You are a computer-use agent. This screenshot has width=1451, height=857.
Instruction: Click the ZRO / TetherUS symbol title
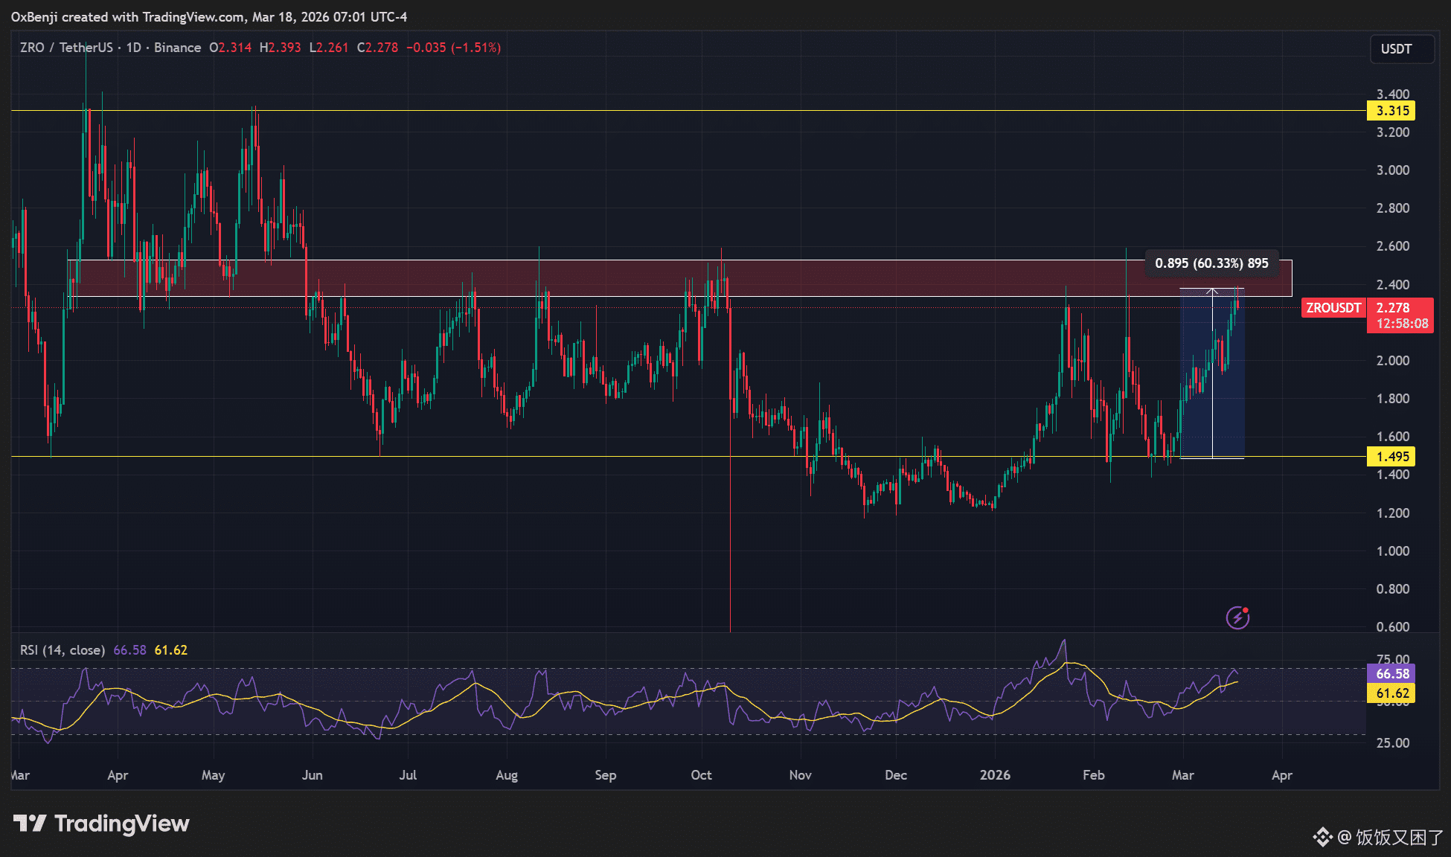(x=66, y=48)
